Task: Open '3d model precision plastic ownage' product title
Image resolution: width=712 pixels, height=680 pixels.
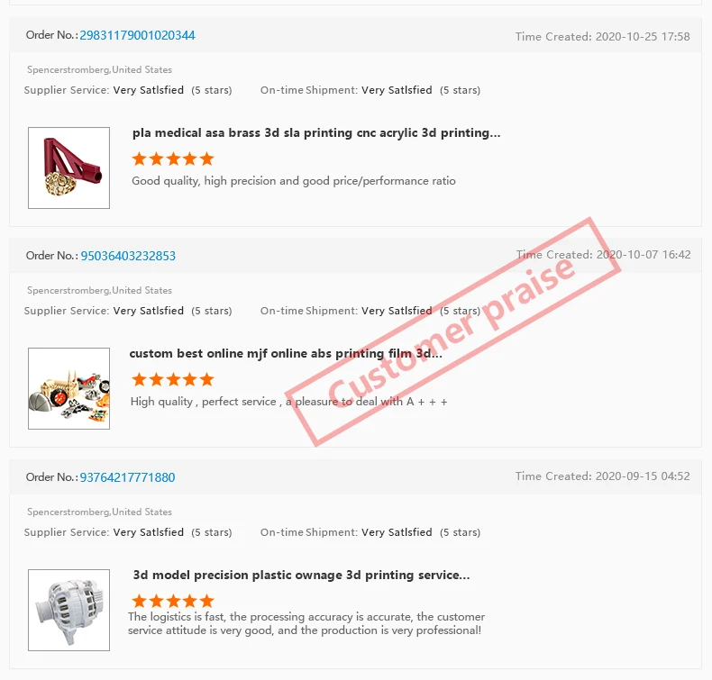Action: point(301,576)
